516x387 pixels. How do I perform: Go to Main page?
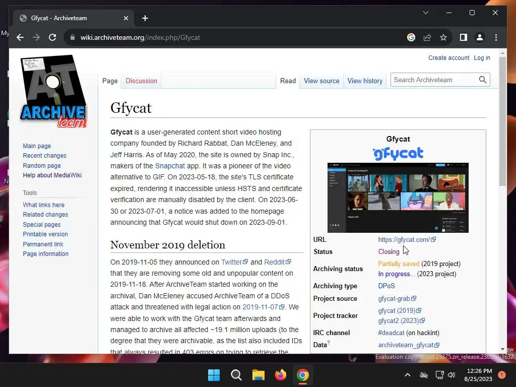pyautogui.click(x=37, y=146)
